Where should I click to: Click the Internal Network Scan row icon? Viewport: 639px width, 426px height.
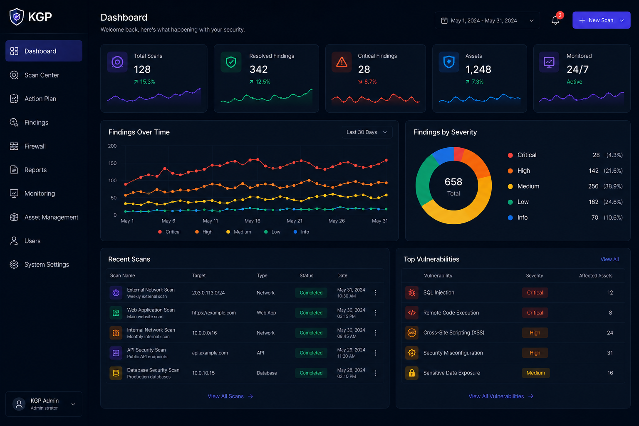pos(116,333)
